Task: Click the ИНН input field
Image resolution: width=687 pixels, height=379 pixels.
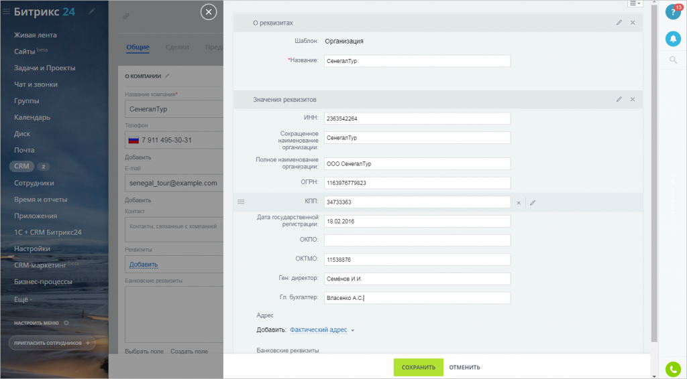Action: (x=416, y=119)
